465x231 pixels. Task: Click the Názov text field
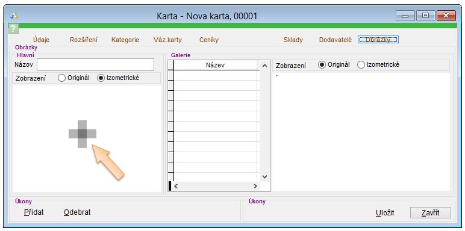coord(96,64)
